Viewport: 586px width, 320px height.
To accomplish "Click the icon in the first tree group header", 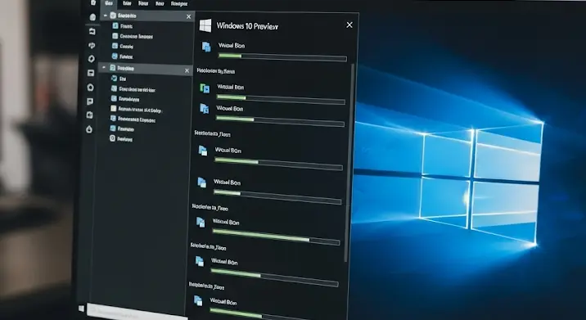I will point(113,16).
